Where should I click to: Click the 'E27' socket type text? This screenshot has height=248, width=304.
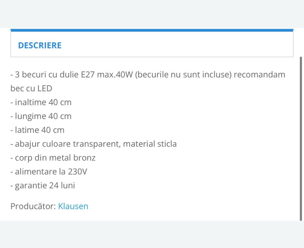(88, 75)
